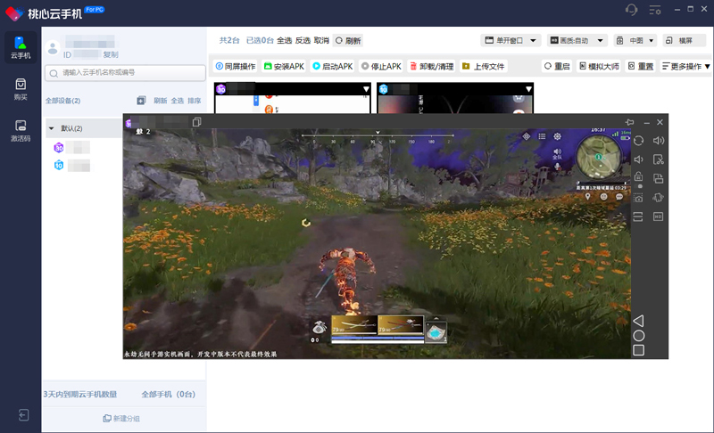
Task: Collapse the 默认(2) group
Action: tap(52, 128)
